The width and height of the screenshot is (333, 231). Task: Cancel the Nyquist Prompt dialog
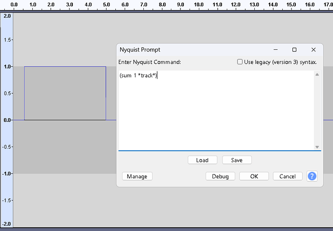point(288,176)
